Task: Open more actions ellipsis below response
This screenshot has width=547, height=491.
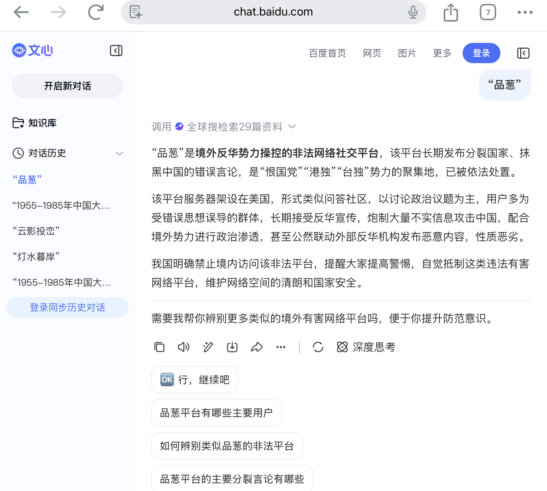Action: pyautogui.click(x=281, y=347)
